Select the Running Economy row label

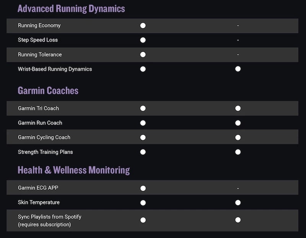(x=39, y=26)
